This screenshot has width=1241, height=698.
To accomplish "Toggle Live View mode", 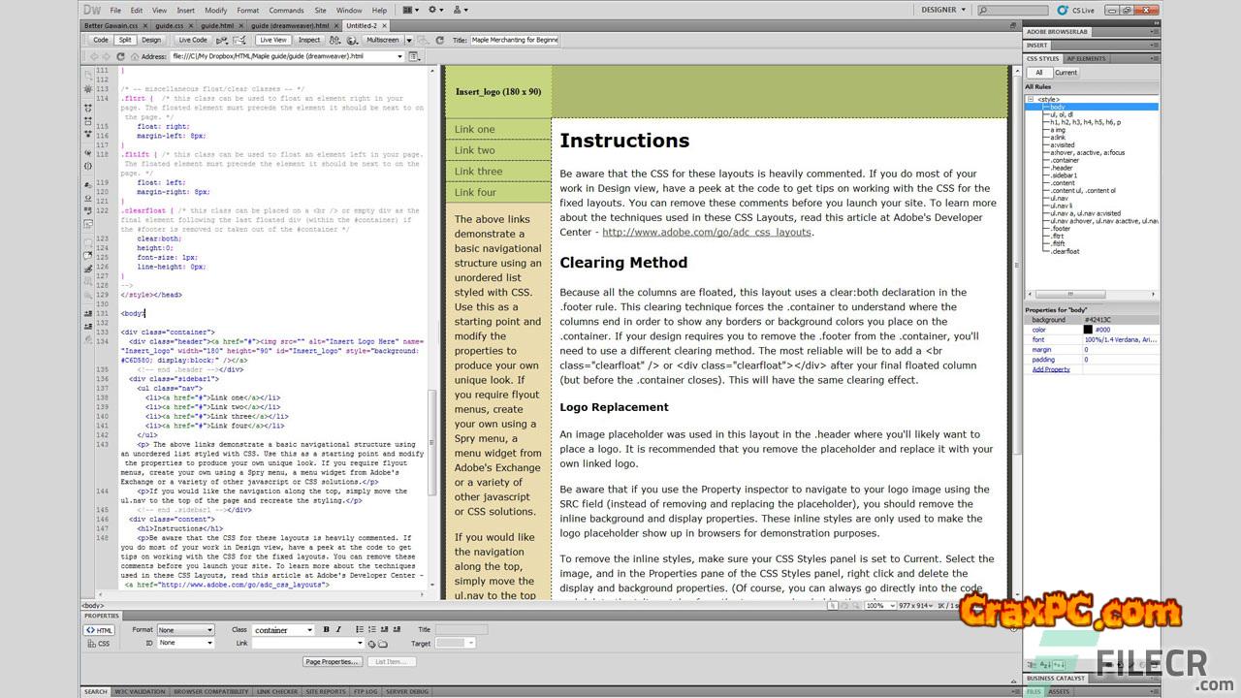I will click(272, 41).
